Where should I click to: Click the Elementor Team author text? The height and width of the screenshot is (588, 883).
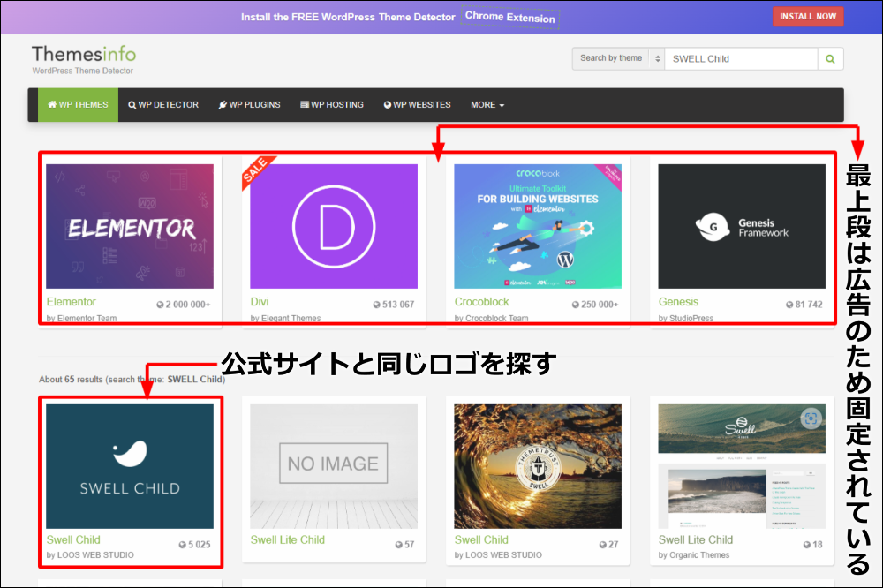[87, 318]
